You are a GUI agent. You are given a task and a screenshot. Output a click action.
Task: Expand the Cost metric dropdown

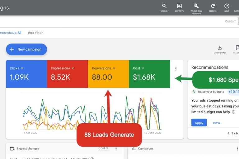143,68
